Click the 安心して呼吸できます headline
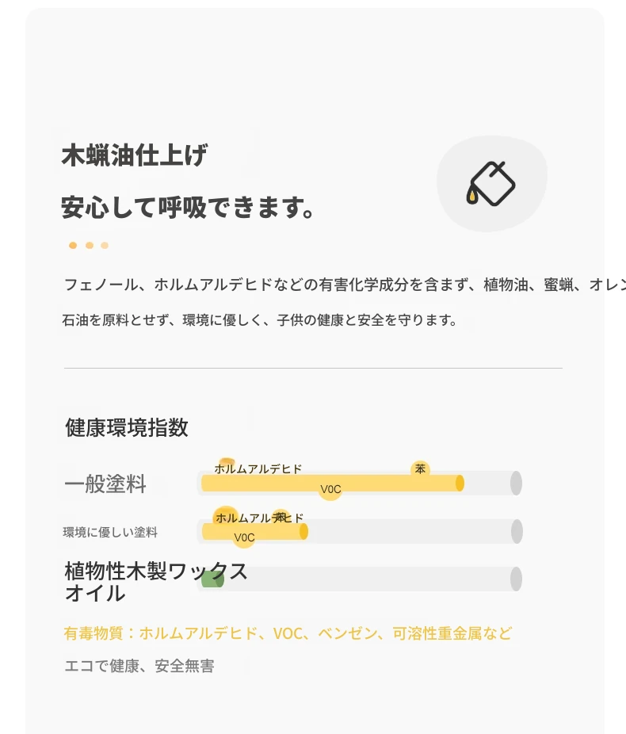This screenshot has height=734, width=626. pos(188,208)
